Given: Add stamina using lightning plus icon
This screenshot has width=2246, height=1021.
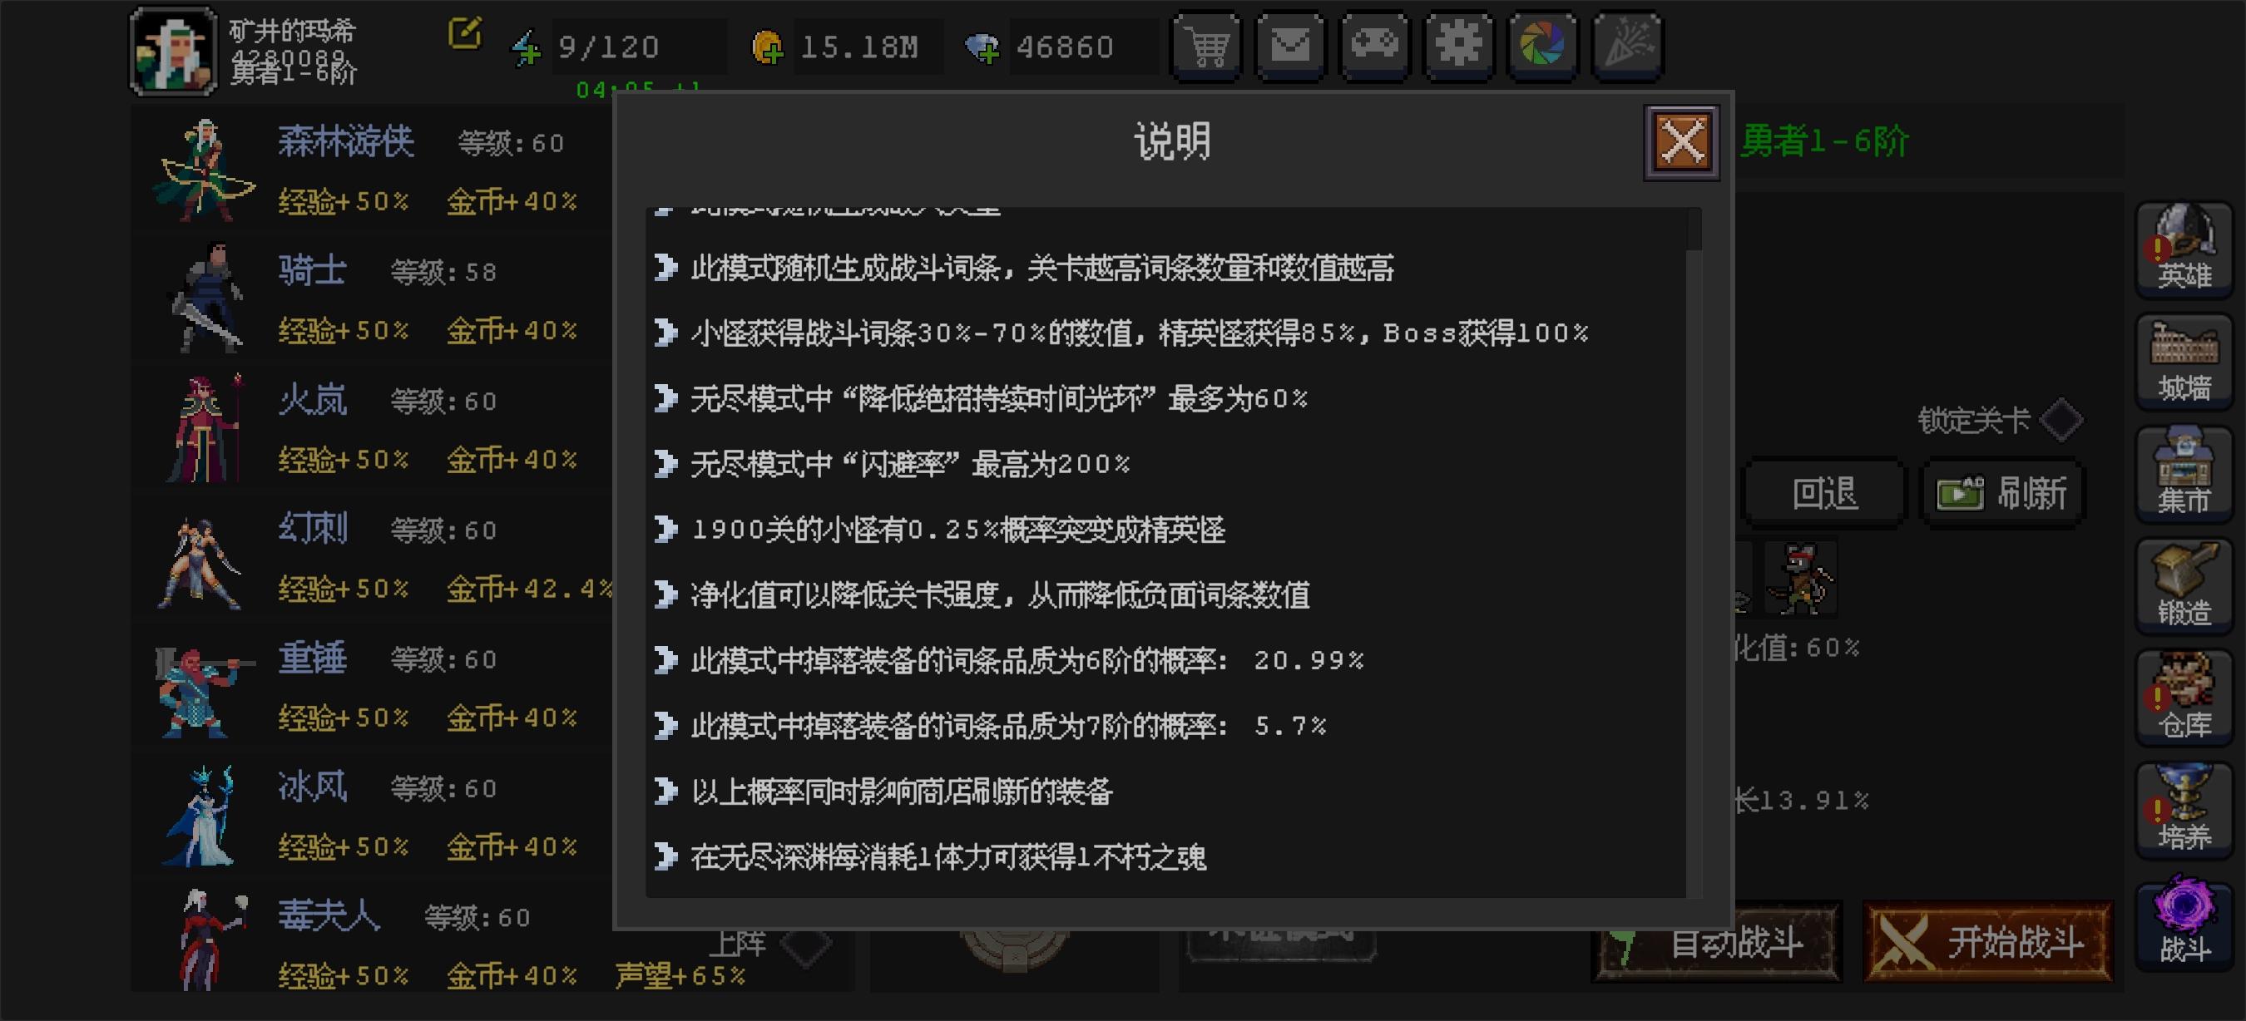Looking at the screenshot, I should [x=526, y=48].
